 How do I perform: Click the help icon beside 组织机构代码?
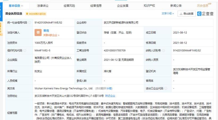pos(25,50)
